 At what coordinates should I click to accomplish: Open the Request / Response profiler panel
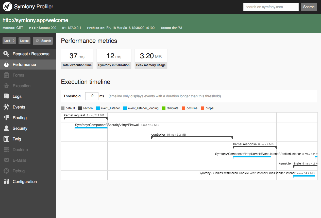[28, 54]
